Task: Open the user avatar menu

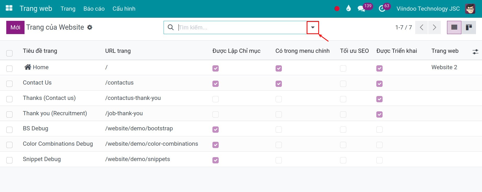Action: coord(470,9)
